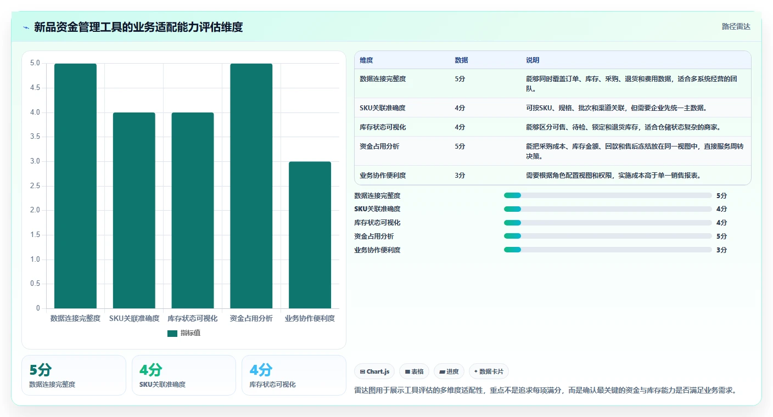Screen dimensions: 773x417
Task: Select the 数据卡片 chip
Action: coord(489,371)
